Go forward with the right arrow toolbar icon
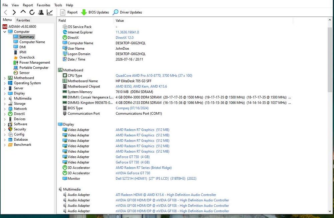 14,12
